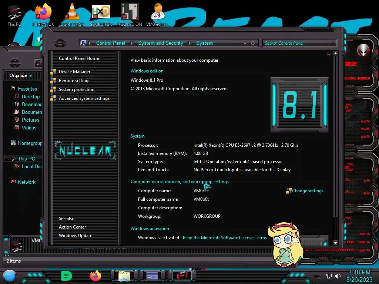
Task: Click the Start orb button
Action: (10, 276)
